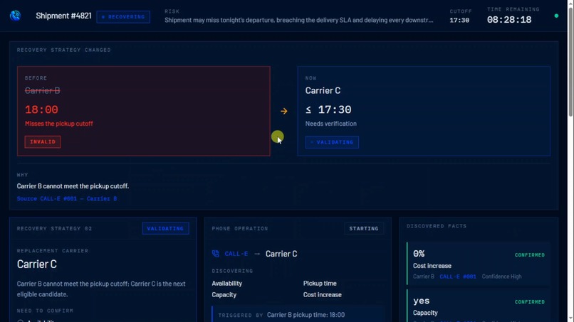Click the VALIDATING badge in Recovery Strategy 02
The width and height of the screenshot is (574, 322).
point(165,228)
